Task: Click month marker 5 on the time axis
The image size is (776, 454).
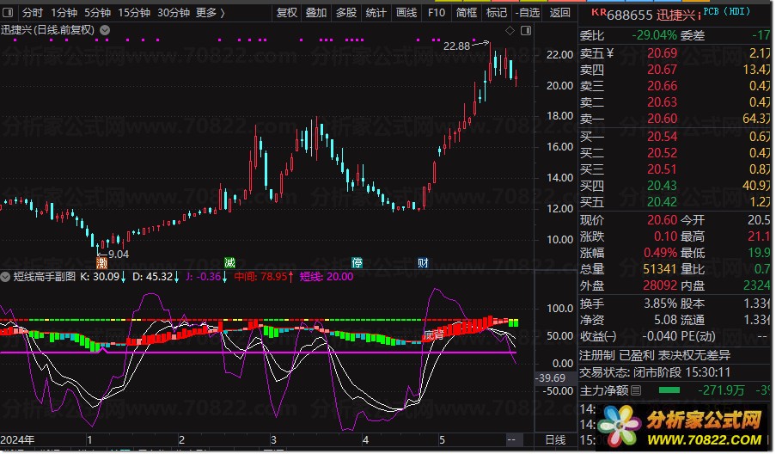Action: pyautogui.click(x=442, y=439)
